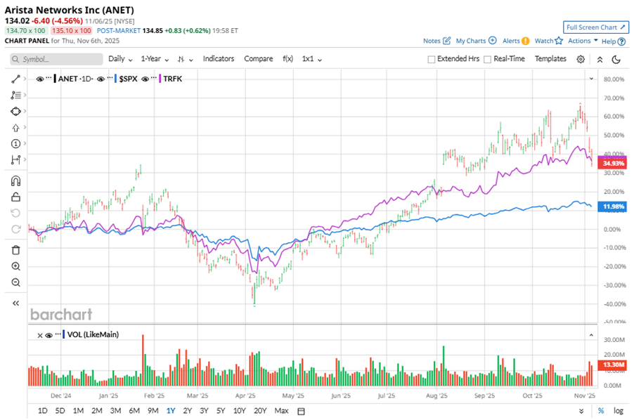Click the TRFK purple color swatch
This screenshot has height=420, width=634.
[x=161, y=79]
